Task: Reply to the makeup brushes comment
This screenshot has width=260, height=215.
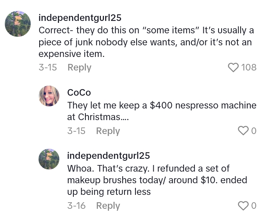Action: coord(108,205)
